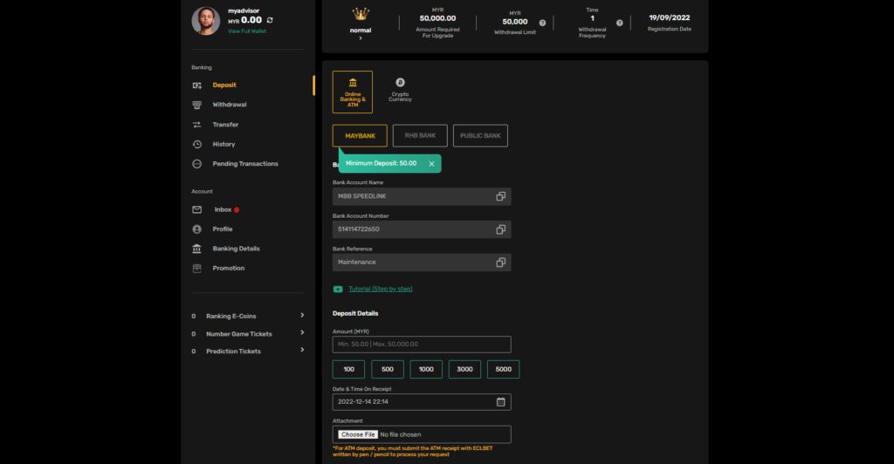Screen dimensions: 894x464
Task: Open Pending Transactions
Action: click(x=245, y=164)
